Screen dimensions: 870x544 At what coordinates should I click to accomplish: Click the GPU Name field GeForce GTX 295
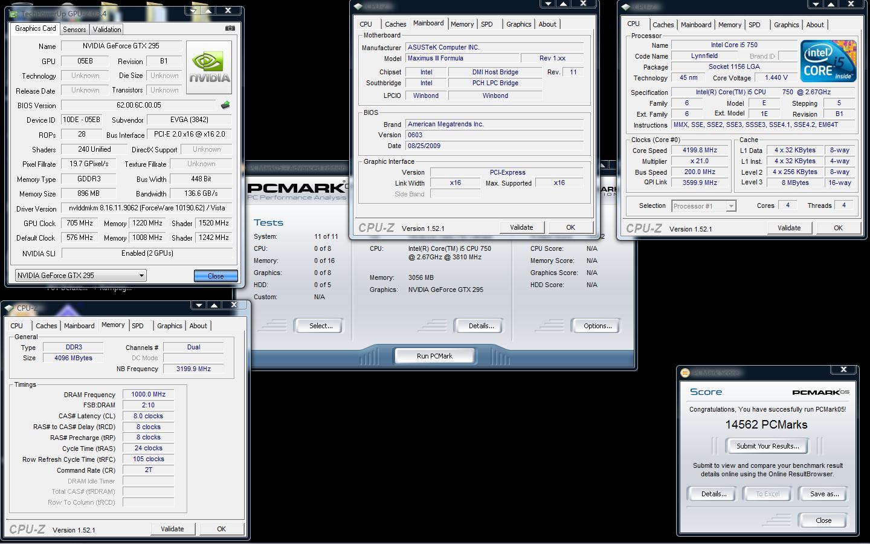(121, 46)
